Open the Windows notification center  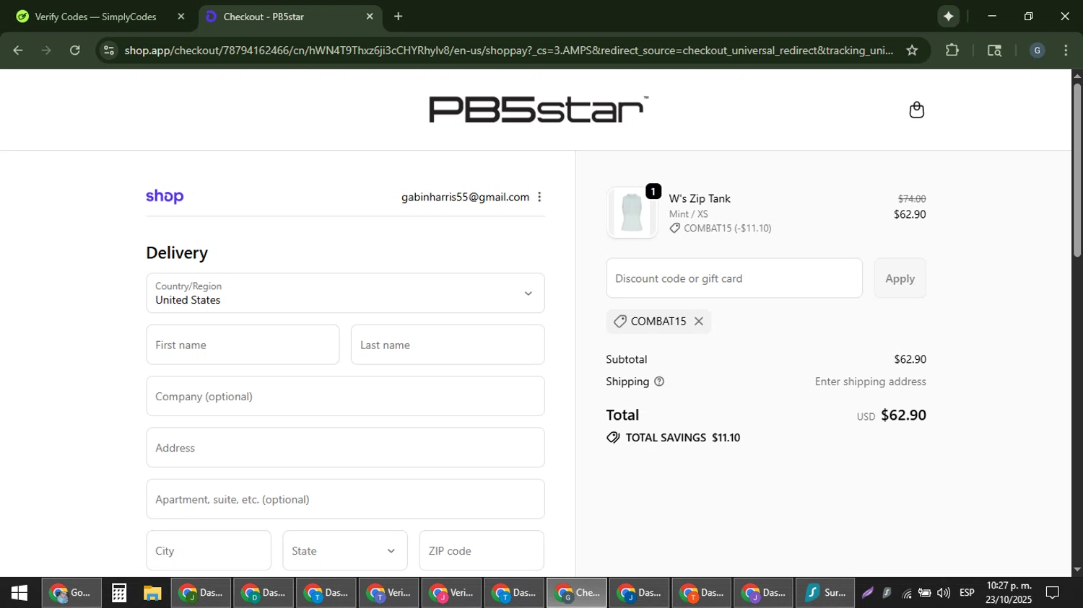point(1053,593)
